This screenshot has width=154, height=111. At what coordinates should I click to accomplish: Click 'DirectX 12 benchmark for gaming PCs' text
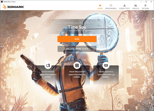point(77,31)
